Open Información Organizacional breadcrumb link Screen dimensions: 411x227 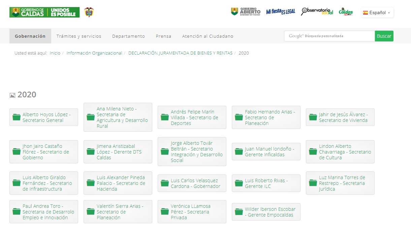pos(94,53)
